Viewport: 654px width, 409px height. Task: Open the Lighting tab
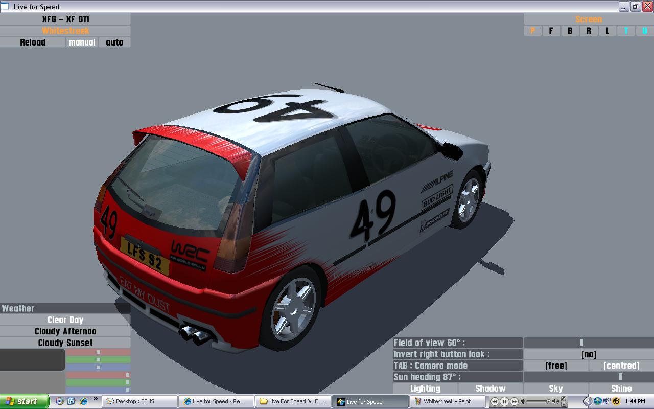[425, 389]
